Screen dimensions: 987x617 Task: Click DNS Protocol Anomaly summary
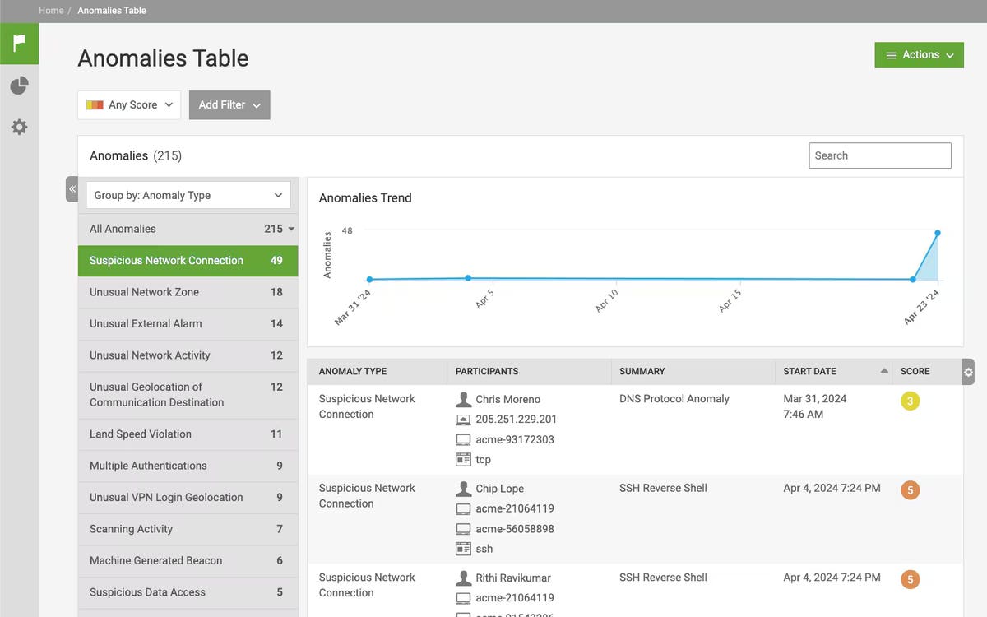(674, 399)
